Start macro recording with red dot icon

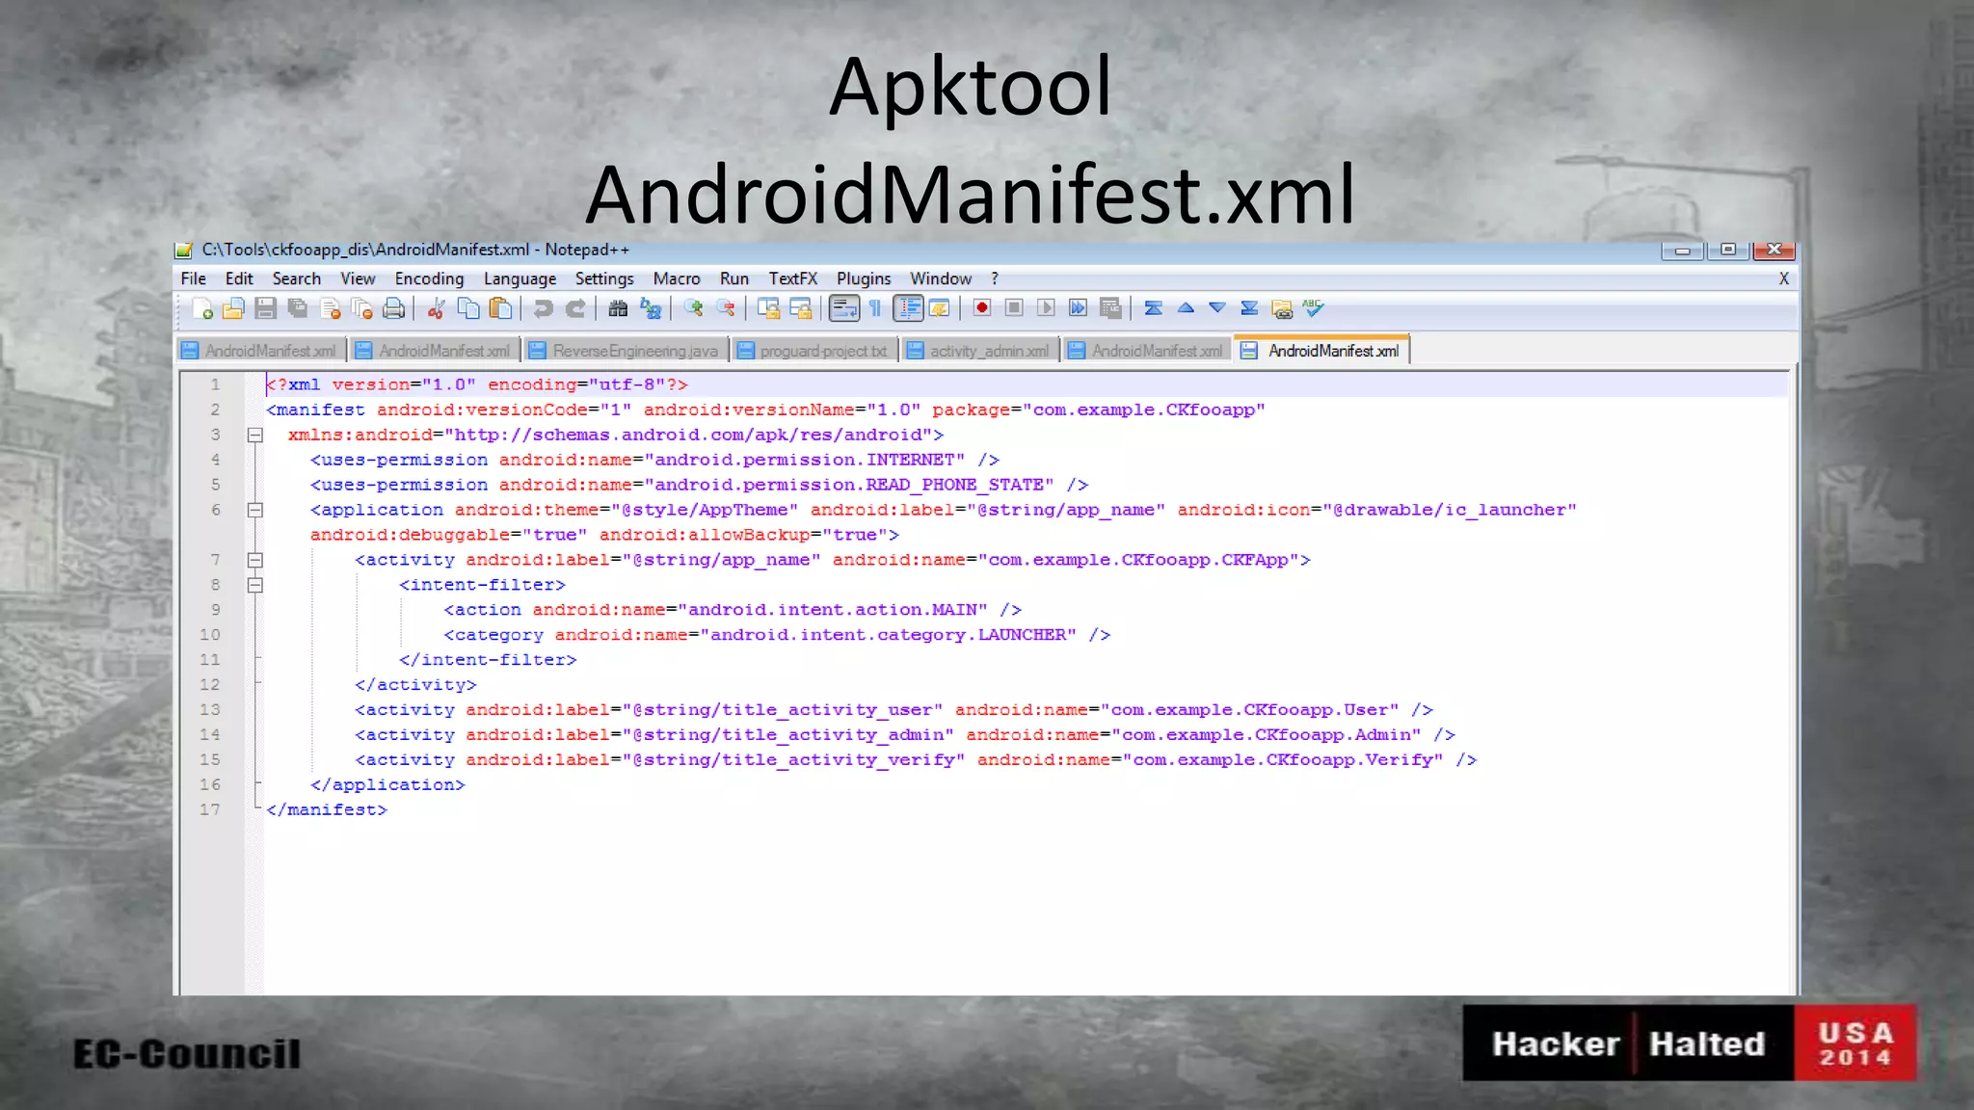(981, 308)
